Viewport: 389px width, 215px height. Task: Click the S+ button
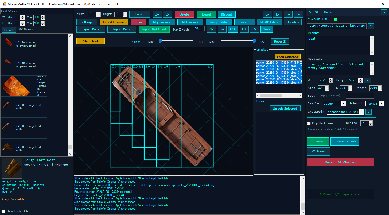point(212,29)
